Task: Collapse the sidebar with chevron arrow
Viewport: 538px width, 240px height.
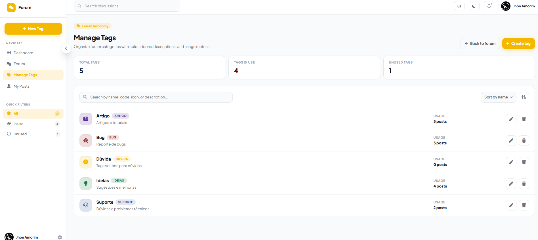Action: point(66,48)
